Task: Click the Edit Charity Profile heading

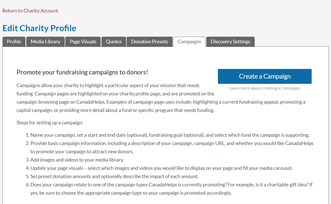Action: pos(39,28)
